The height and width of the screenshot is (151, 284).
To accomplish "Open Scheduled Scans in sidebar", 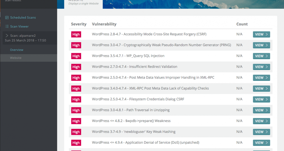I will [x=23, y=17].
